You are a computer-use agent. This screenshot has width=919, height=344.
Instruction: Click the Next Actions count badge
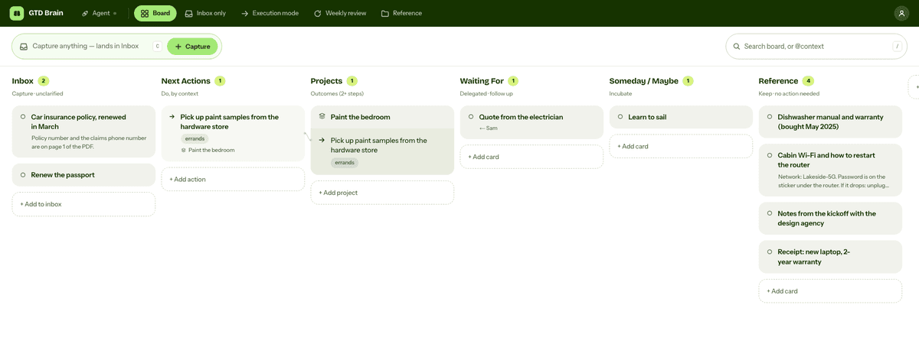click(x=220, y=81)
